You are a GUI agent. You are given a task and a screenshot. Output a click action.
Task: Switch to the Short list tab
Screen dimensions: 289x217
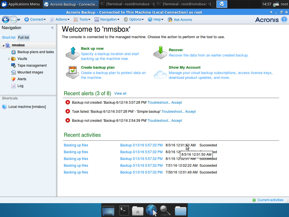[9, 38]
